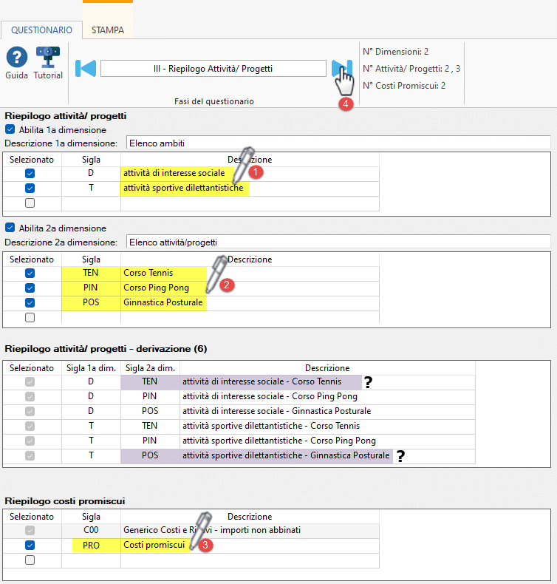The width and height of the screenshot is (557, 584).
Task: Go to previous questionnaire phase arrow
Action: [86, 69]
